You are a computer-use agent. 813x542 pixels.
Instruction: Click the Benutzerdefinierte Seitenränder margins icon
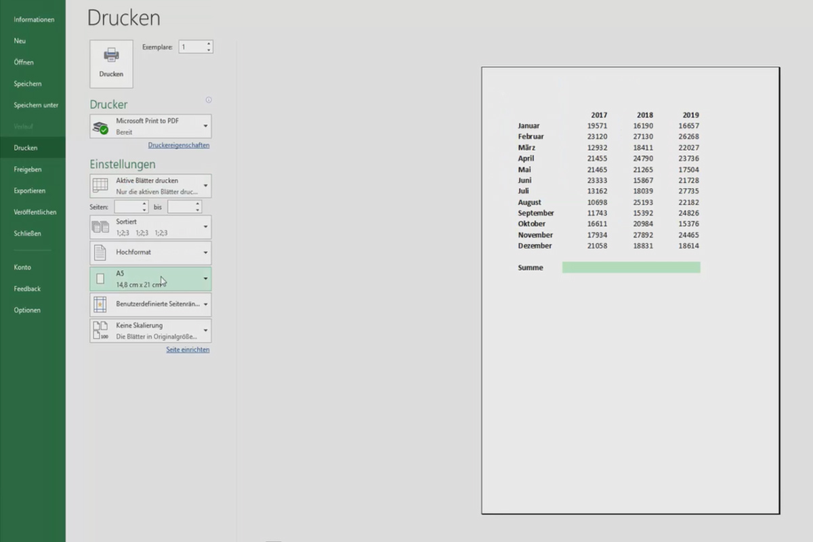(100, 304)
